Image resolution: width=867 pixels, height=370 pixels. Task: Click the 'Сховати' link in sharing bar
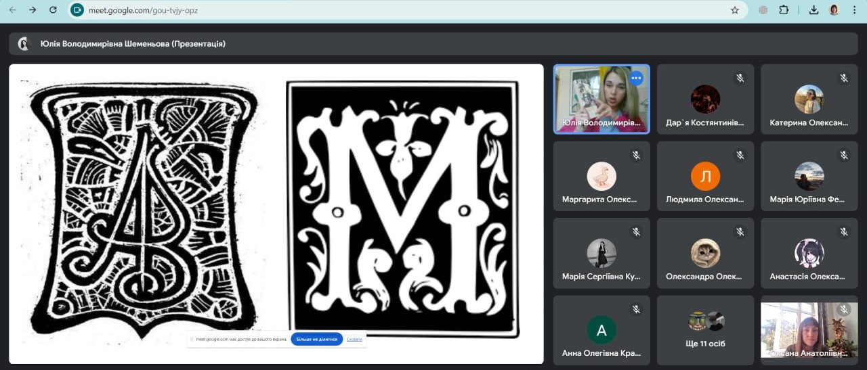354,339
